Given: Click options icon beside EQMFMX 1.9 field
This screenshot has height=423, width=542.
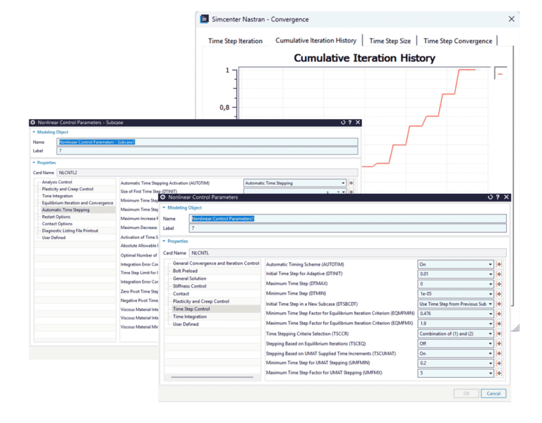Looking at the screenshot, I should coord(499,324).
